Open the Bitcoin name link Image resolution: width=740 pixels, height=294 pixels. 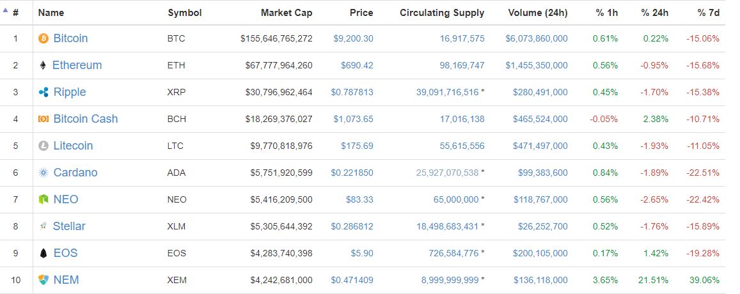click(70, 38)
